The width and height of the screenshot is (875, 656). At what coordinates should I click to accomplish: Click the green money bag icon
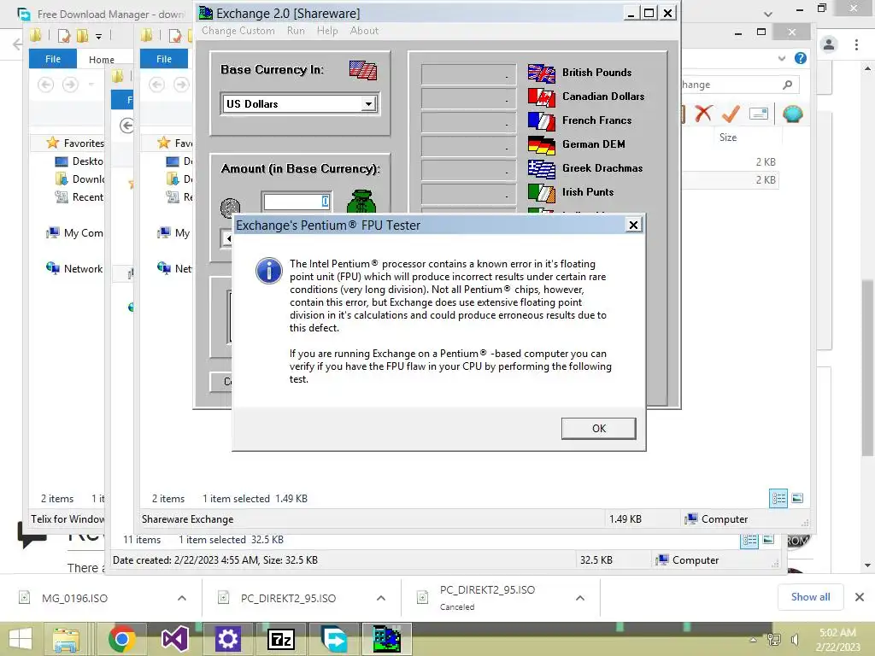361,202
